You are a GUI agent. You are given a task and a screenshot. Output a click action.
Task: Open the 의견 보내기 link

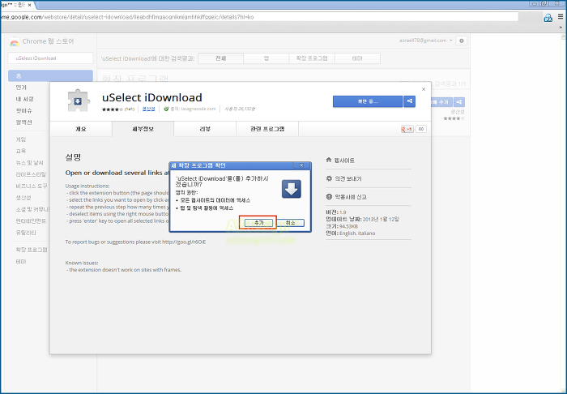[347, 178]
